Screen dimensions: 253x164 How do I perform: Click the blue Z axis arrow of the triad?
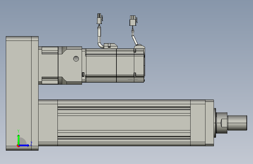click(x=24, y=145)
